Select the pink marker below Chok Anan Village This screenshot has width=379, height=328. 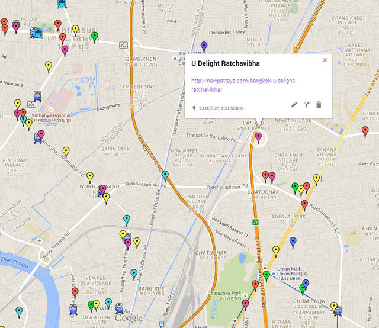(272, 178)
